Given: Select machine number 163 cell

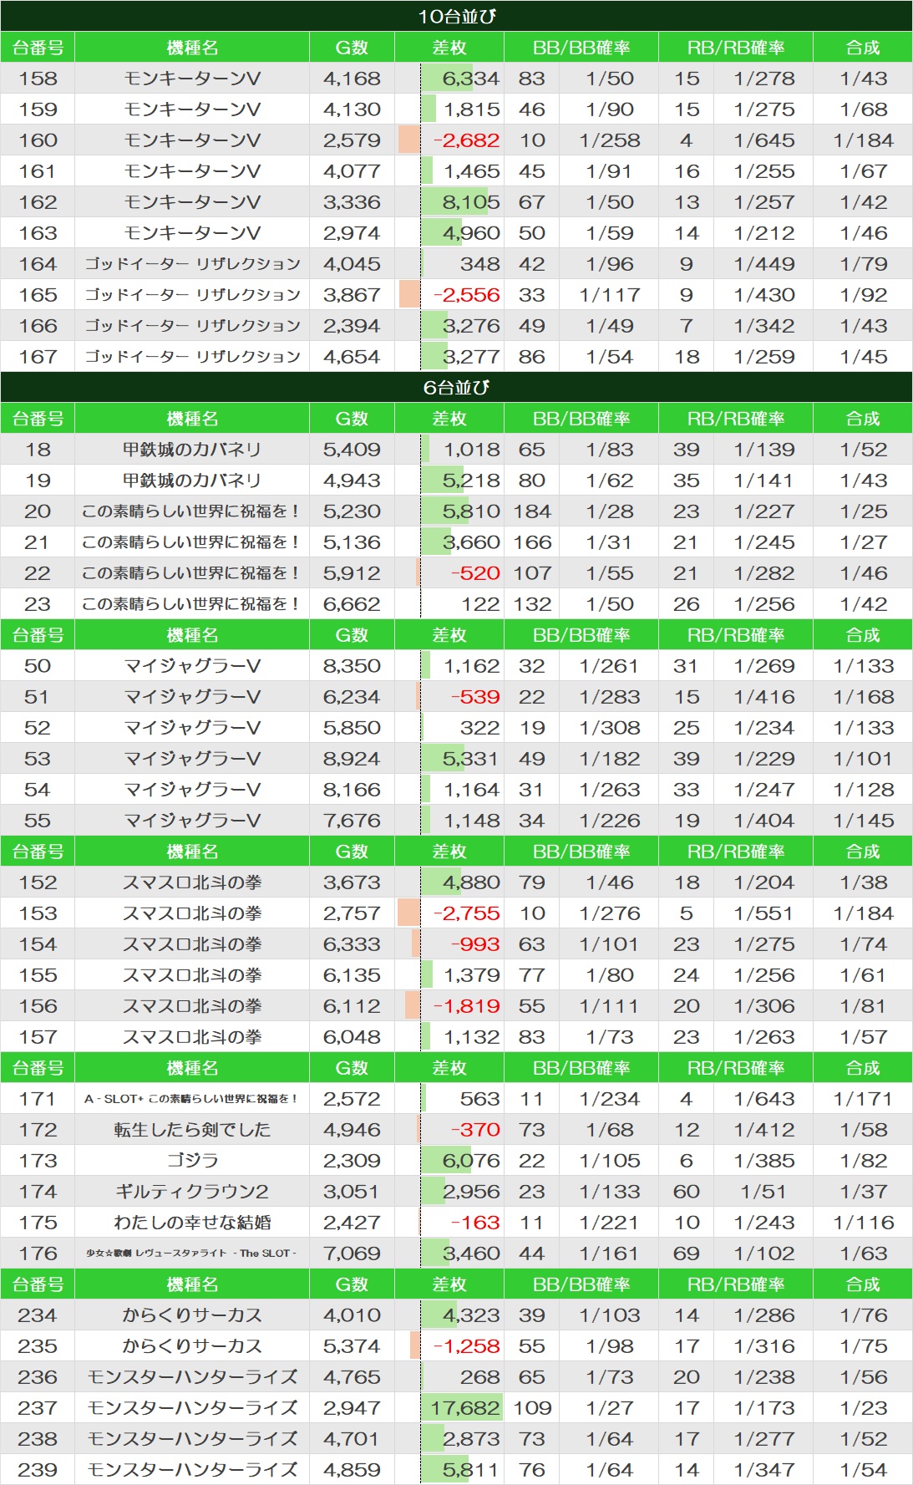Looking at the screenshot, I should [38, 233].
